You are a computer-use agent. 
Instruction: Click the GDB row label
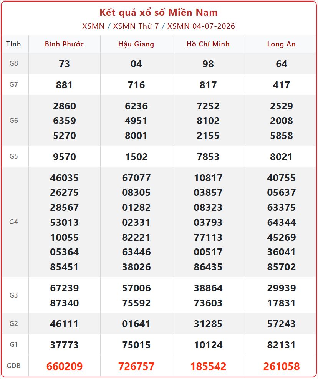click(13, 366)
